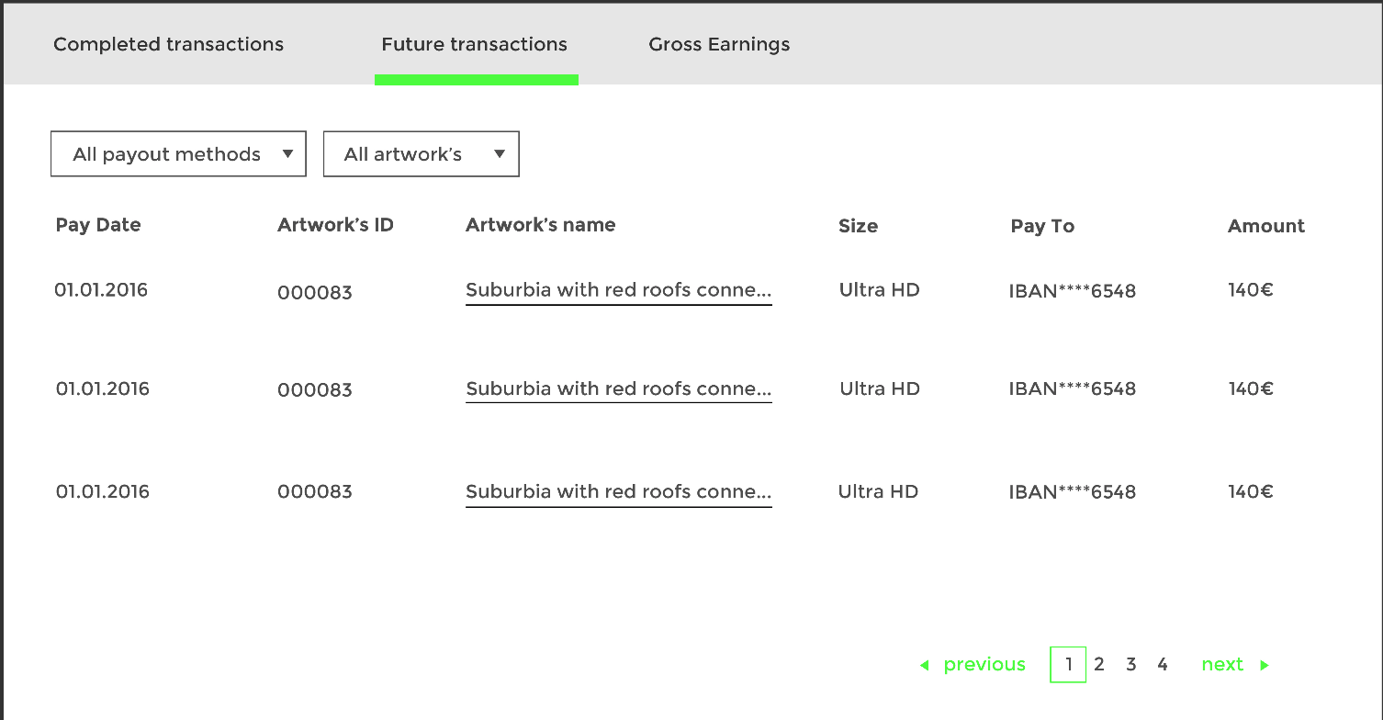This screenshot has height=720, width=1383.
Task: Click the Amount column header
Action: [1265, 226]
